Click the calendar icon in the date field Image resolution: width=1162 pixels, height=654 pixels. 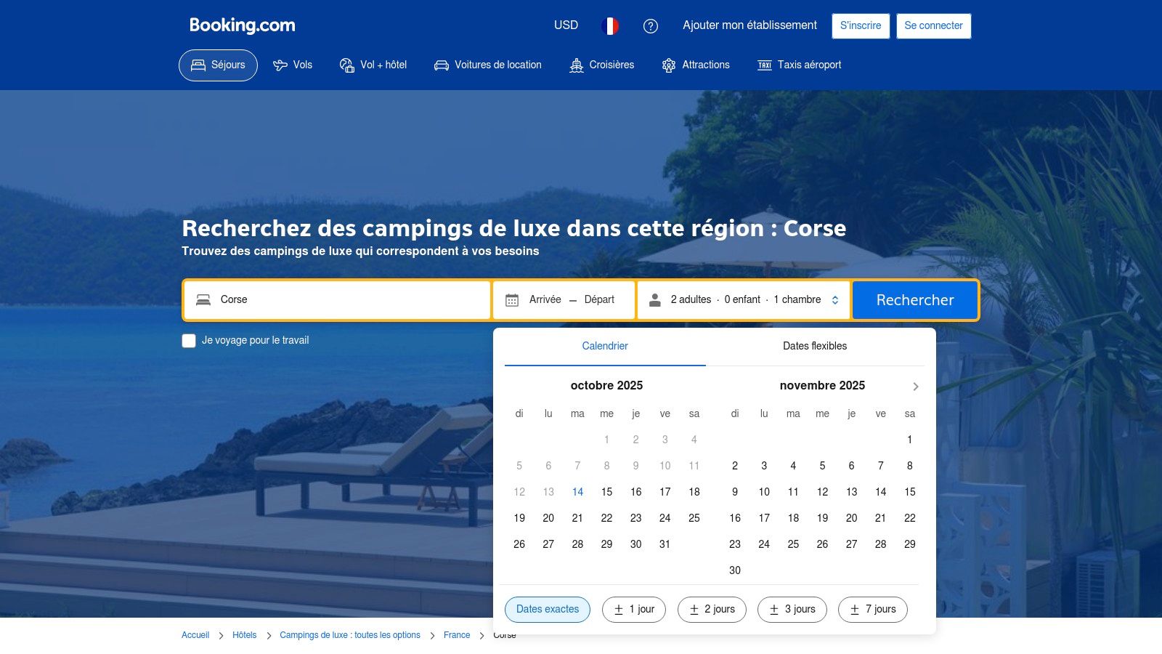[512, 300]
